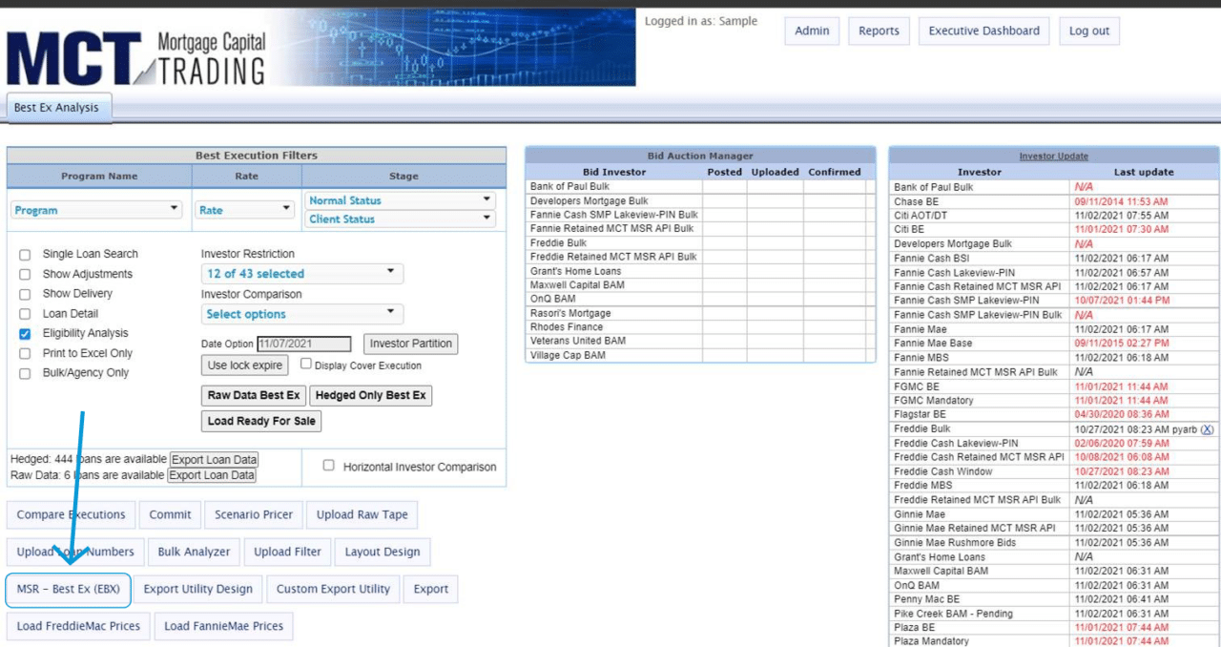The height and width of the screenshot is (647, 1221).
Task: Run Raw Data Best Ex
Action: point(253,395)
